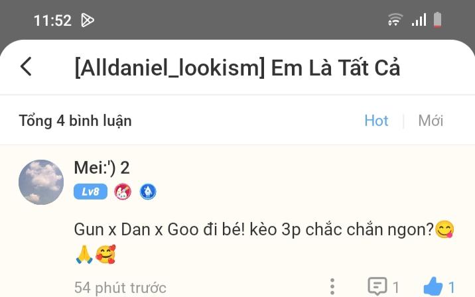Image resolution: width=475 pixels, height=297 pixels.
Task: Click the Tổng 4 bình luận label
Action: click(x=75, y=121)
